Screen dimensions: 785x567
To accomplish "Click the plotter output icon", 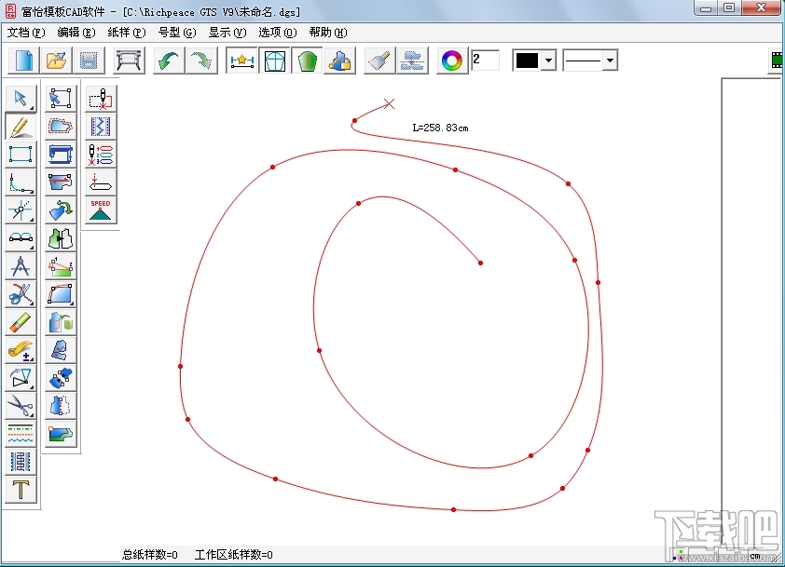I will [130, 61].
